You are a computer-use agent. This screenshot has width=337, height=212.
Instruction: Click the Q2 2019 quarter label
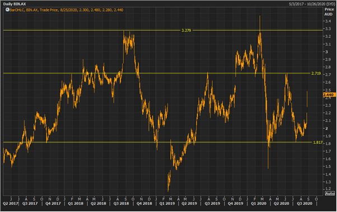[189, 204]
